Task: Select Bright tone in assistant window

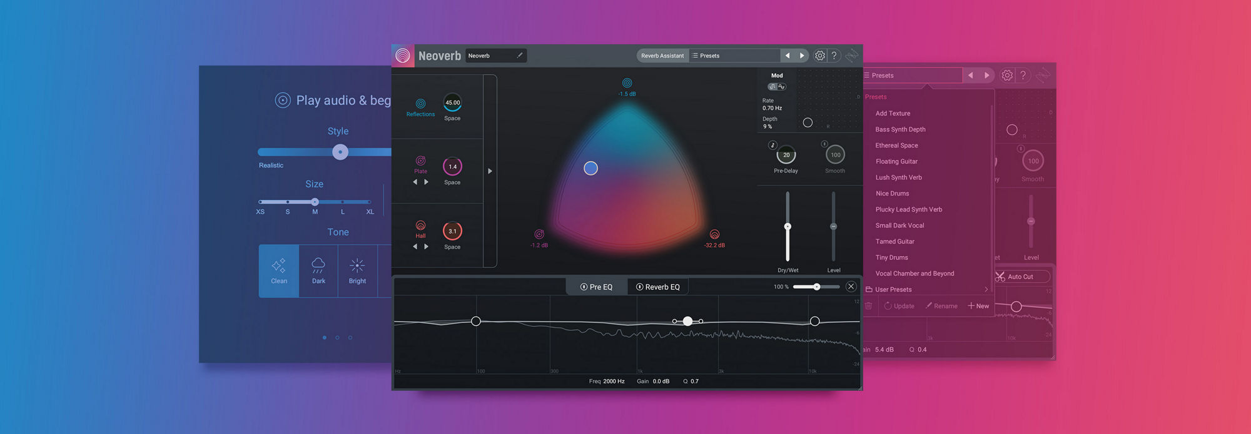Action: [x=357, y=271]
